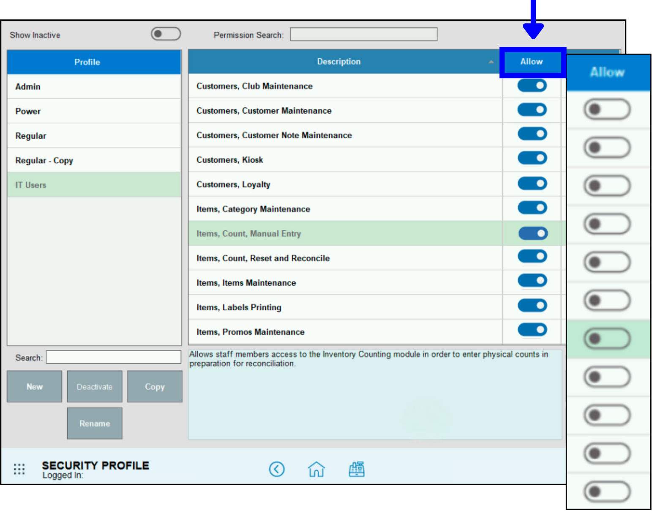Screen dimensions: 652x511
Task: Click the back navigation arrow icon
Action: pos(277,469)
